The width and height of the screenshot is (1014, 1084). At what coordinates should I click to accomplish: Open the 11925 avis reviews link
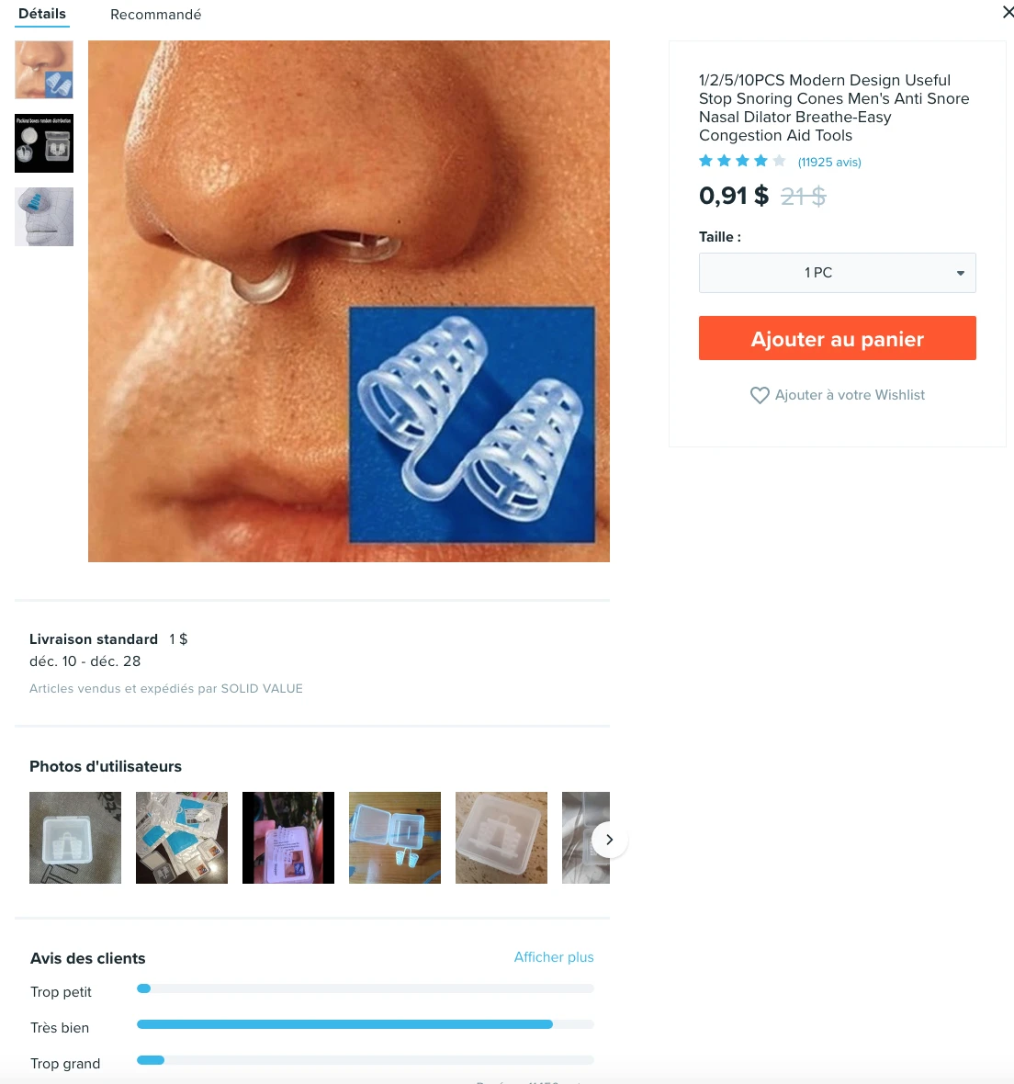pos(829,163)
